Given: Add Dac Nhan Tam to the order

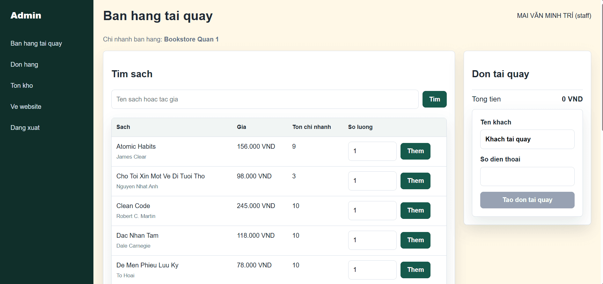Looking at the screenshot, I should click(415, 240).
